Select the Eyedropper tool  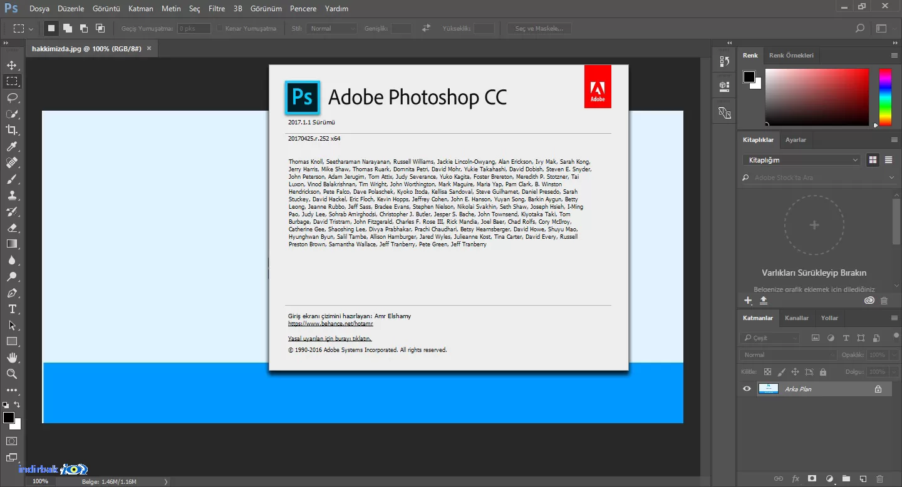(12, 146)
